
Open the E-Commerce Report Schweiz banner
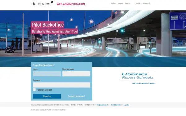[x=137, y=76]
